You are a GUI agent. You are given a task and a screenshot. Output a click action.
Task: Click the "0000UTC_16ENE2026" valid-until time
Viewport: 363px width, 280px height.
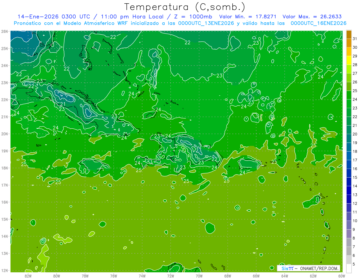pos(319,23)
